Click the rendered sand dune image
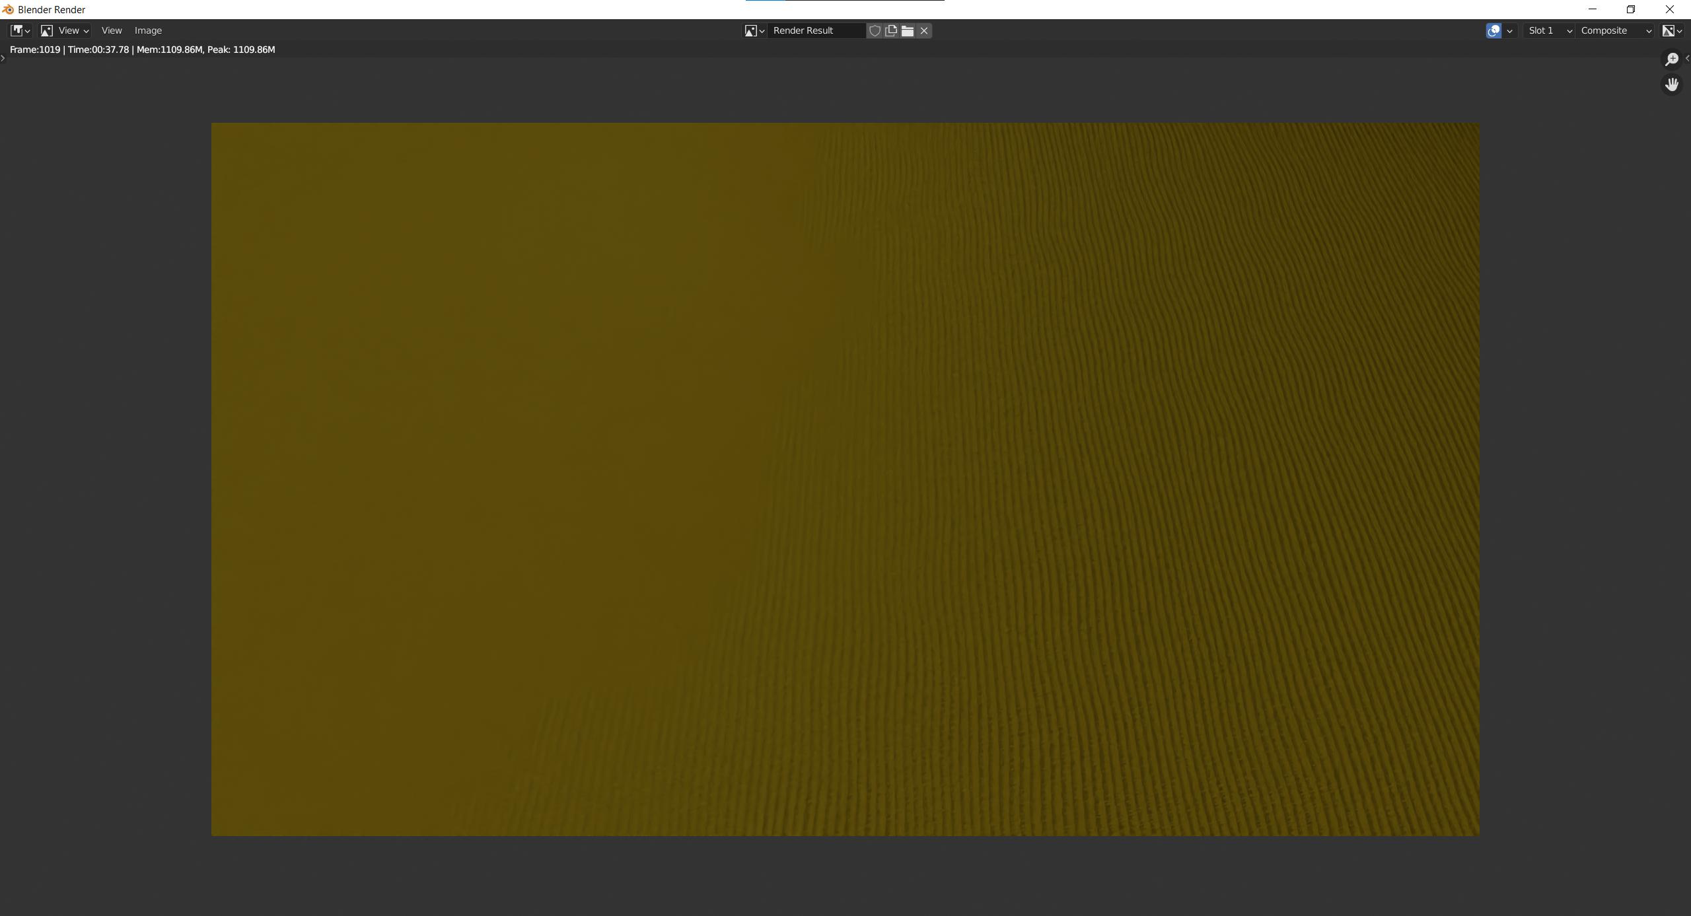Image resolution: width=1691 pixels, height=916 pixels. [845, 479]
